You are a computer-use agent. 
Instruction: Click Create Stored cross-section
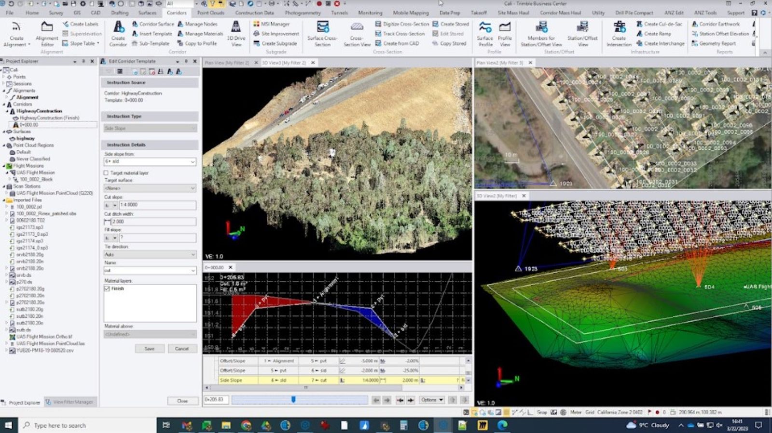450,24
